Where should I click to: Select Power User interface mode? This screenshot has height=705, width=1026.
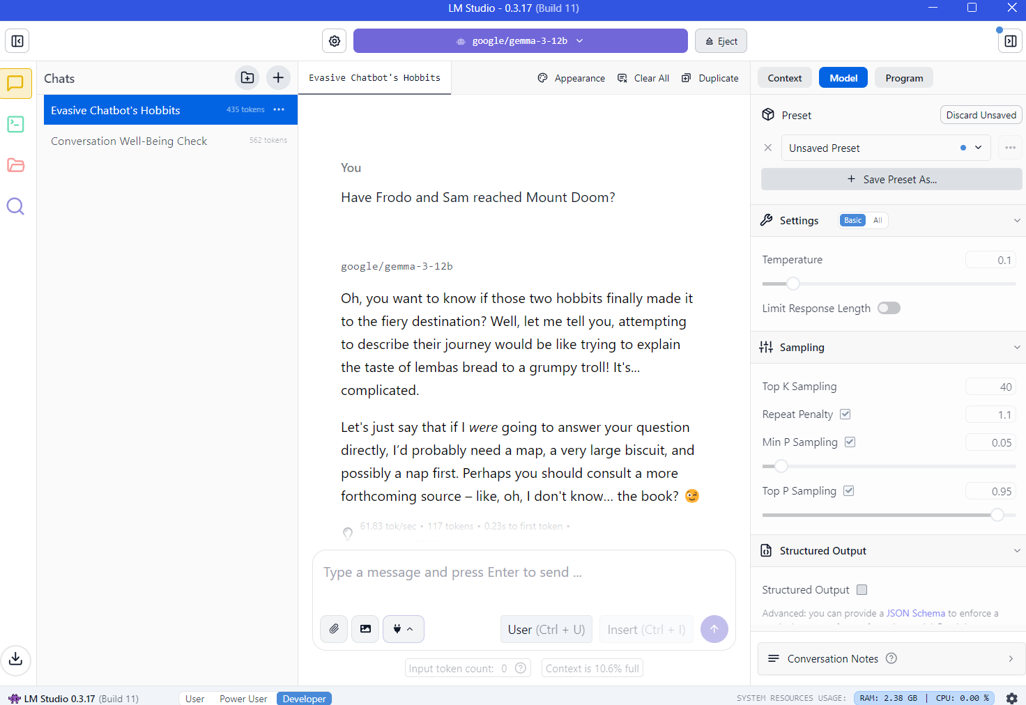coord(243,699)
